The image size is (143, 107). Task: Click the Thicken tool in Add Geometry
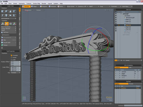click(x=8, y=45)
